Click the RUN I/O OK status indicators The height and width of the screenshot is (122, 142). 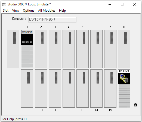27,42
